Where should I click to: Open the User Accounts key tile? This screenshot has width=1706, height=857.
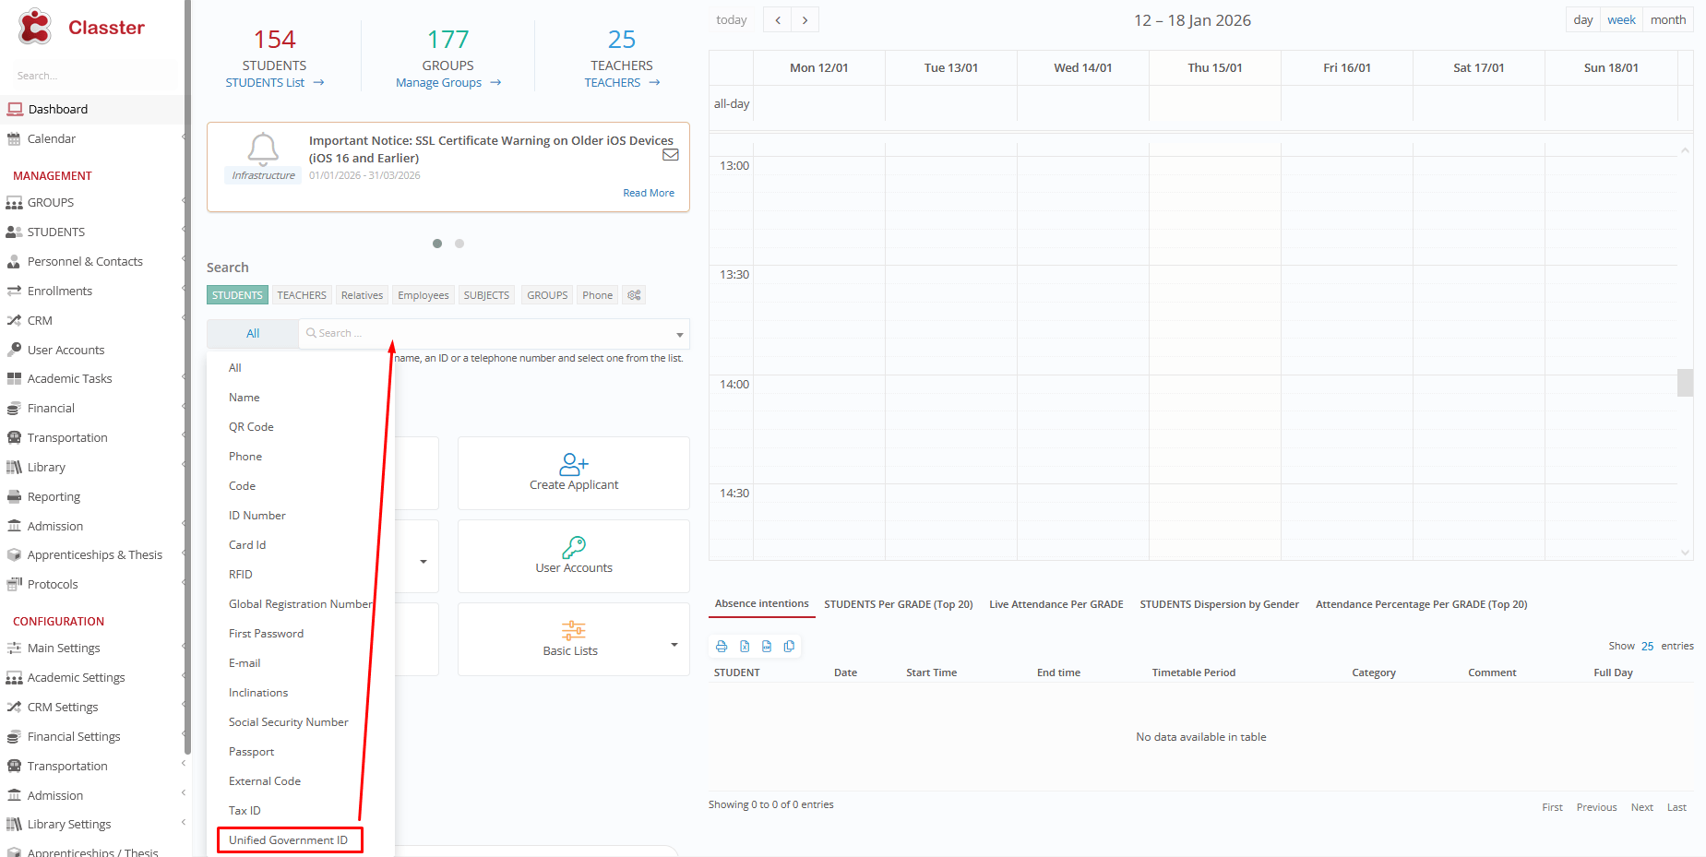[573, 556]
